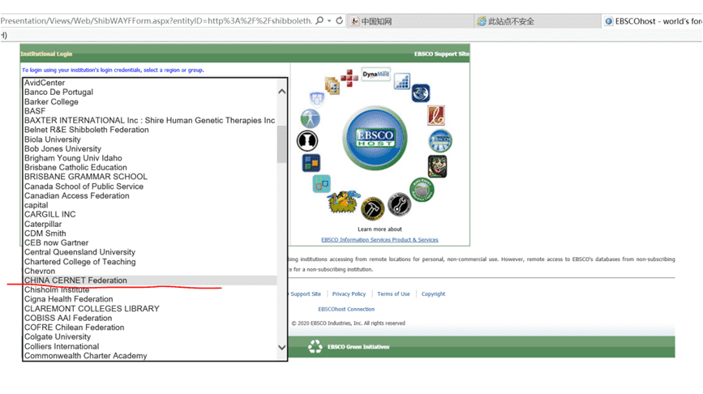Switch to the 中国知网 browser tab
Viewport: 703px width, 394px height.
[375, 21]
